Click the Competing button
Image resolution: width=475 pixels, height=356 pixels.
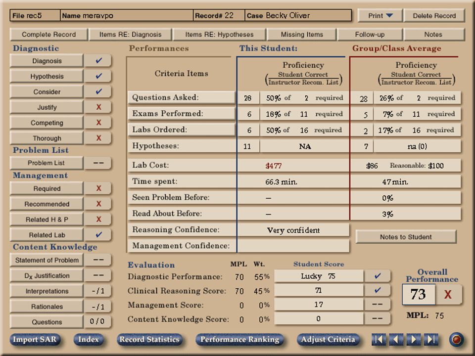coord(47,123)
